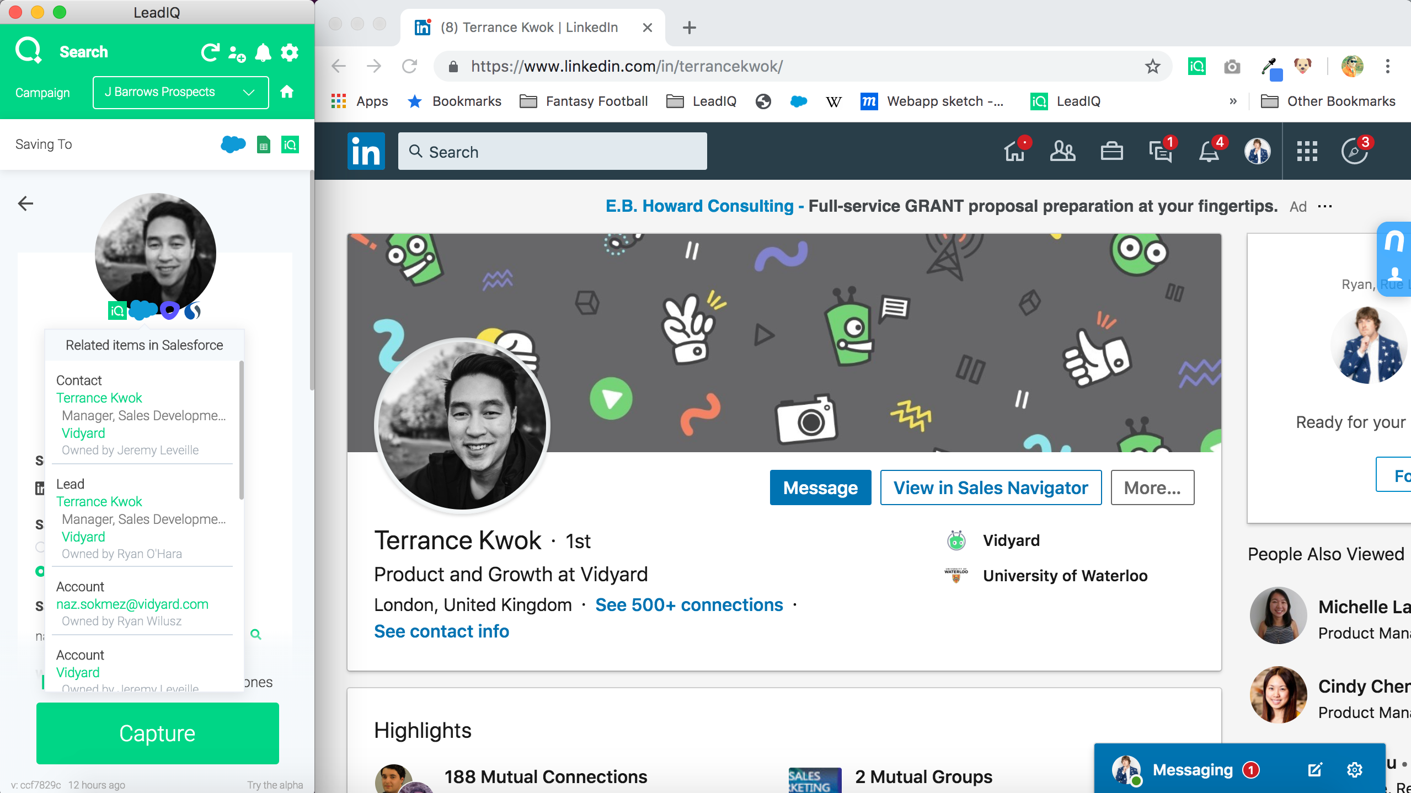The image size is (1411, 793).
Task: Click the blue Message button
Action: 820,487
